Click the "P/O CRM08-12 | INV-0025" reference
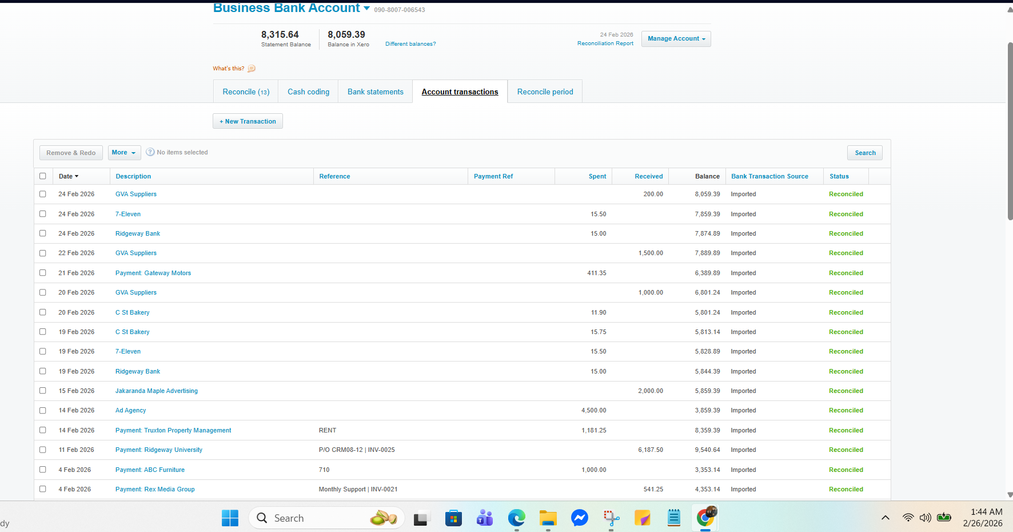This screenshot has height=532, width=1013. 357,450
